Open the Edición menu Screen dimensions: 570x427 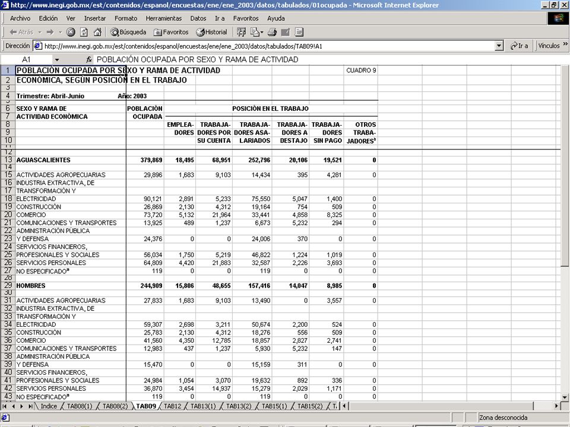coord(48,18)
